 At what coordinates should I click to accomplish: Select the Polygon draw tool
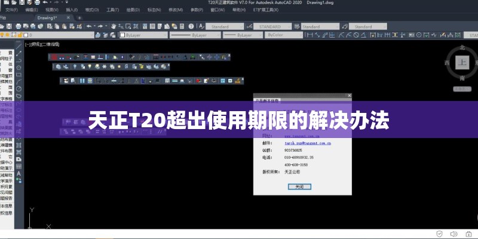point(19,68)
